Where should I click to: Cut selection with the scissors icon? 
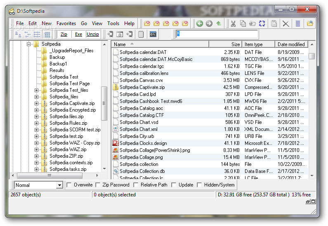pyautogui.click(x=233, y=23)
